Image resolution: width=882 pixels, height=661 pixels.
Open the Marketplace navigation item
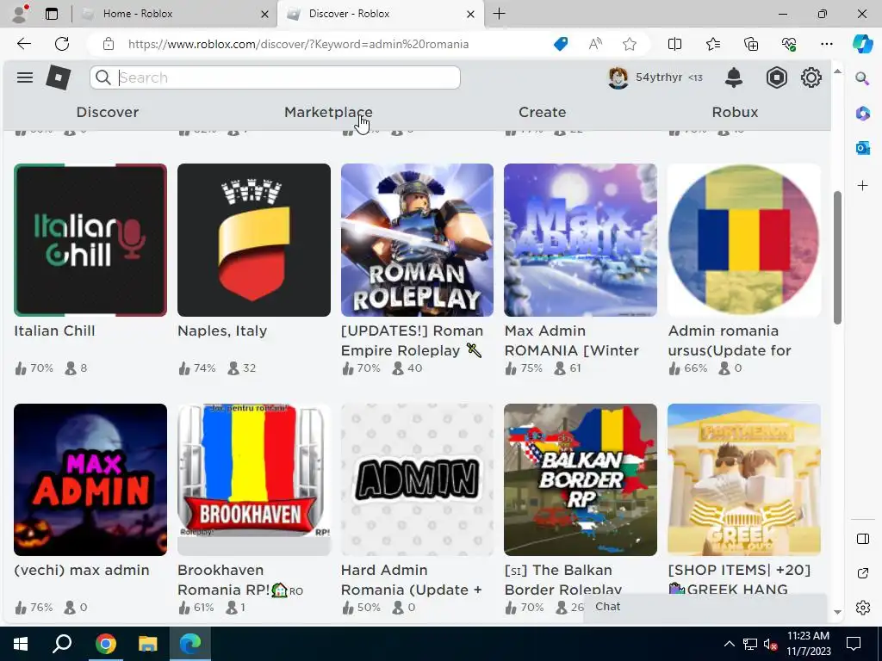pyautogui.click(x=328, y=113)
